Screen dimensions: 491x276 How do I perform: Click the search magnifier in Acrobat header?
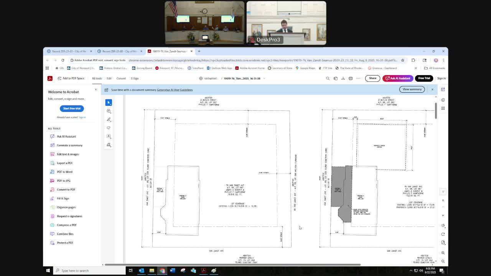pyautogui.click(x=328, y=78)
